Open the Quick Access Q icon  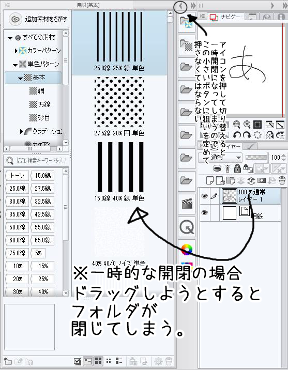187,227
